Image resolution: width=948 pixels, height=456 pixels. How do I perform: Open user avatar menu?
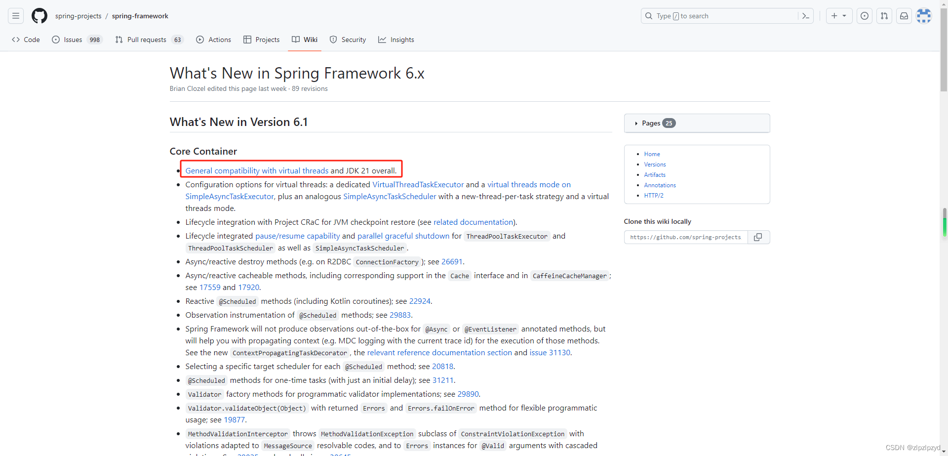924,16
